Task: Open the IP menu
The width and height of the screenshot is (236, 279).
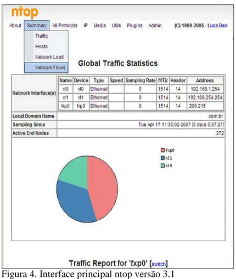Action: tap(86, 25)
